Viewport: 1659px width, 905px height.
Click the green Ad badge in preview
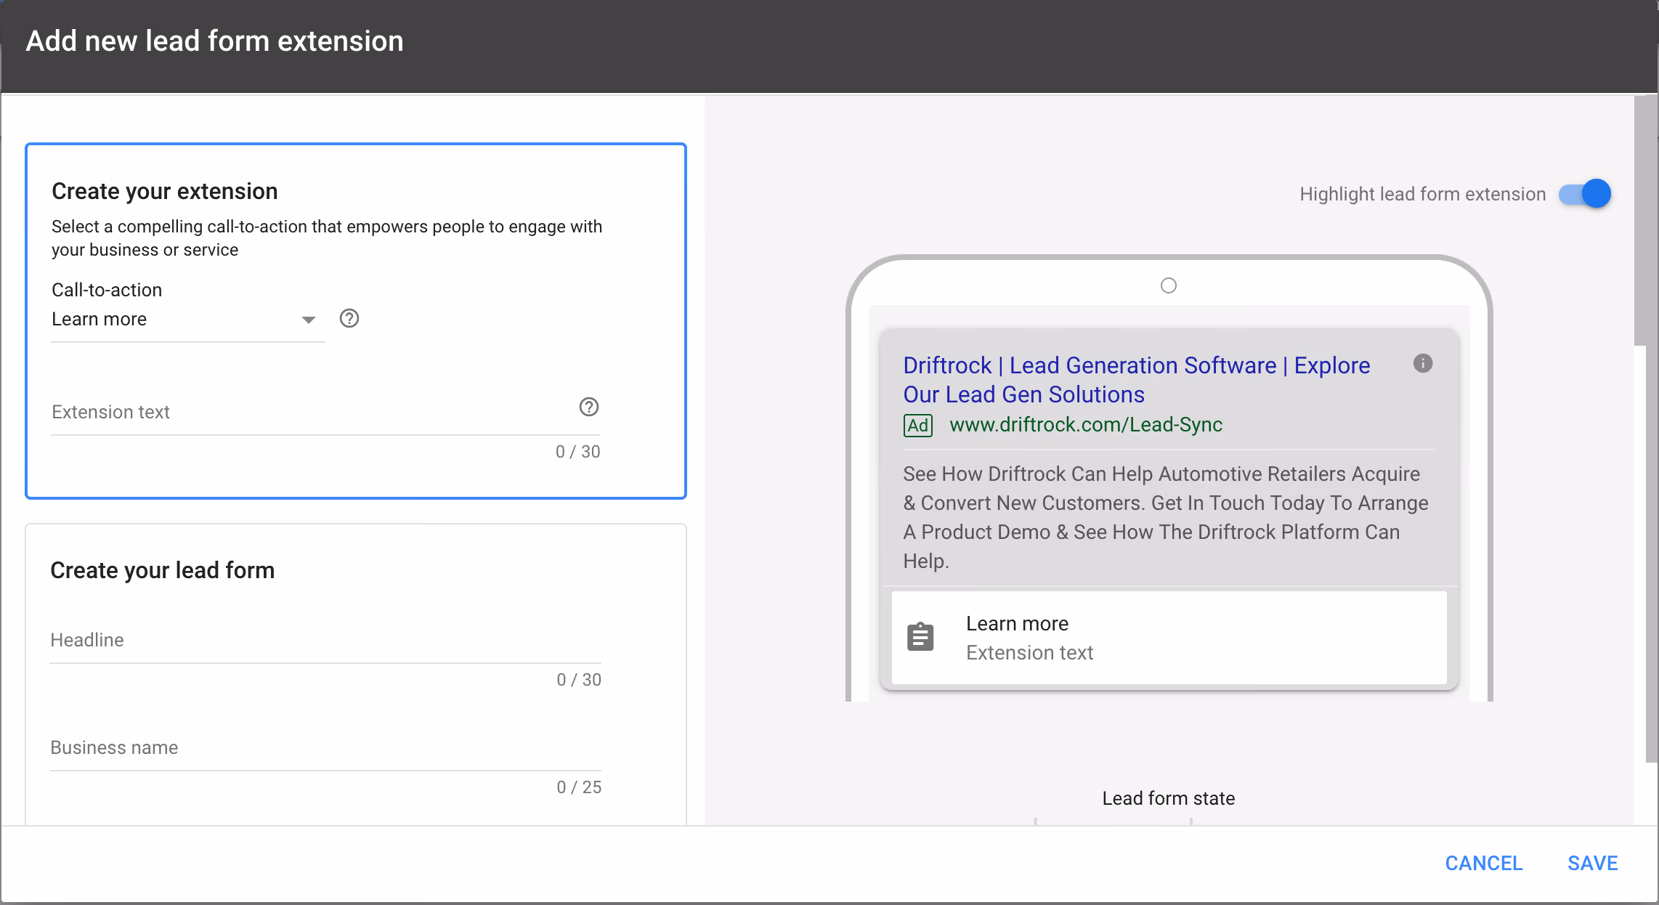click(918, 425)
